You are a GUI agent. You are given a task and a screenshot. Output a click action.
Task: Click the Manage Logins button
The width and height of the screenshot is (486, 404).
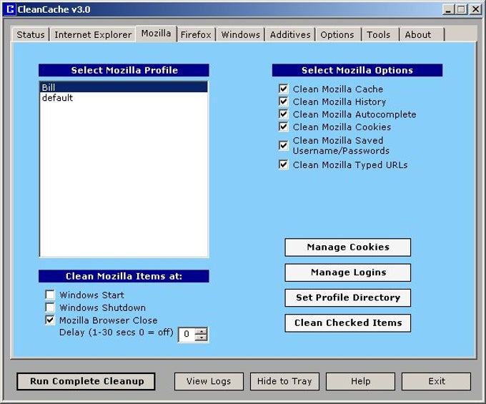348,272
